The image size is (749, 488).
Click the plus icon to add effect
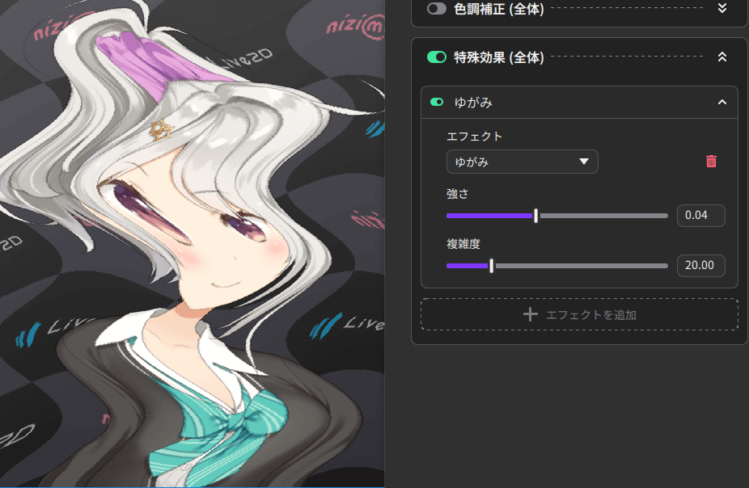coord(531,314)
